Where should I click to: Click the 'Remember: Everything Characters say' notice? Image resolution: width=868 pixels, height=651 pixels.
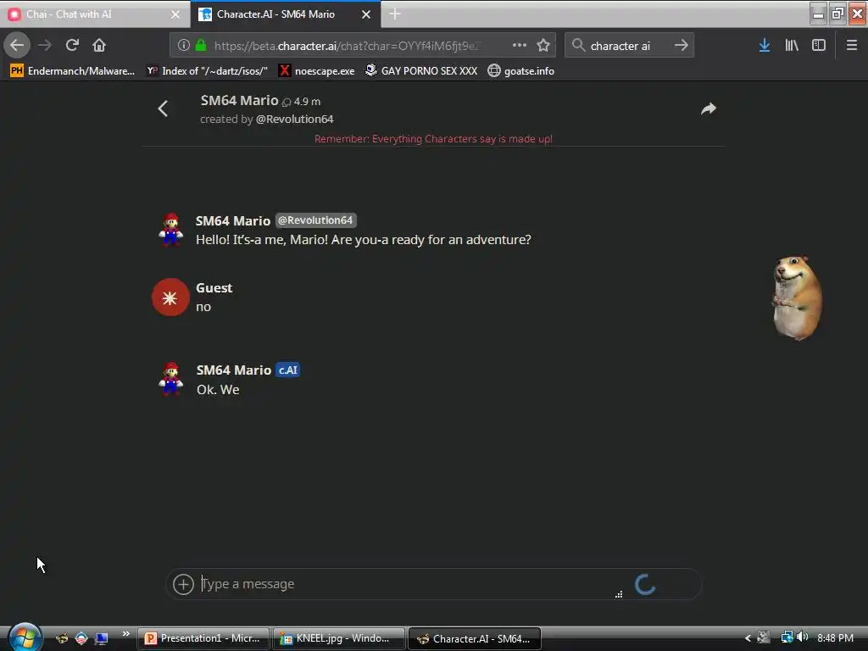pyautogui.click(x=433, y=139)
